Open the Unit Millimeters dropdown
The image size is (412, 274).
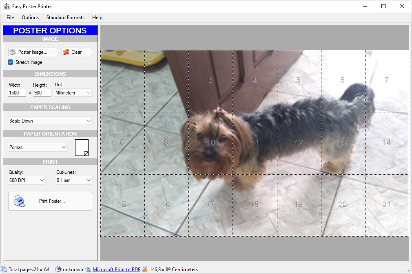pyautogui.click(x=73, y=93)
